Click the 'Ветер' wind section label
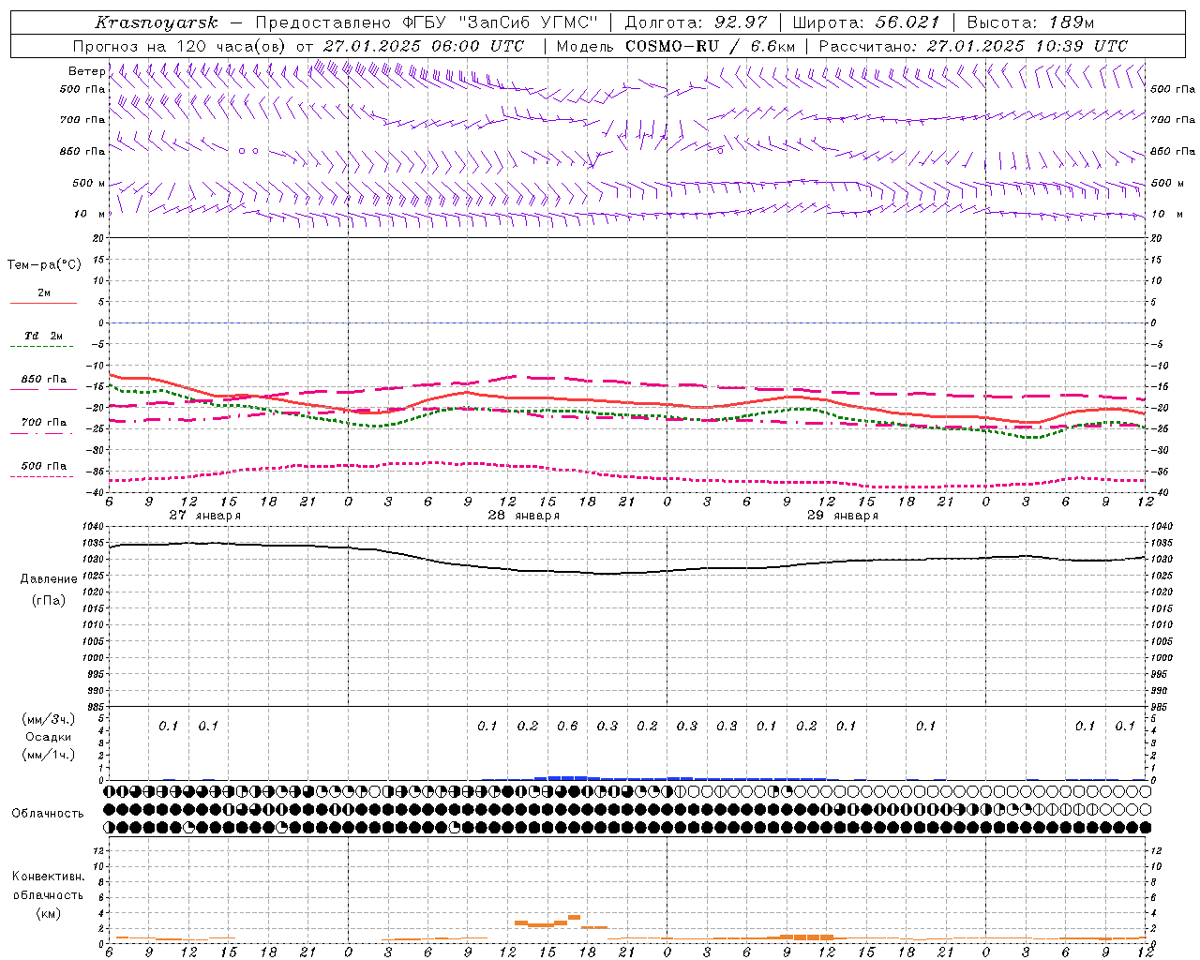Screen dimensions: 1200x960 tap(86, 71)
